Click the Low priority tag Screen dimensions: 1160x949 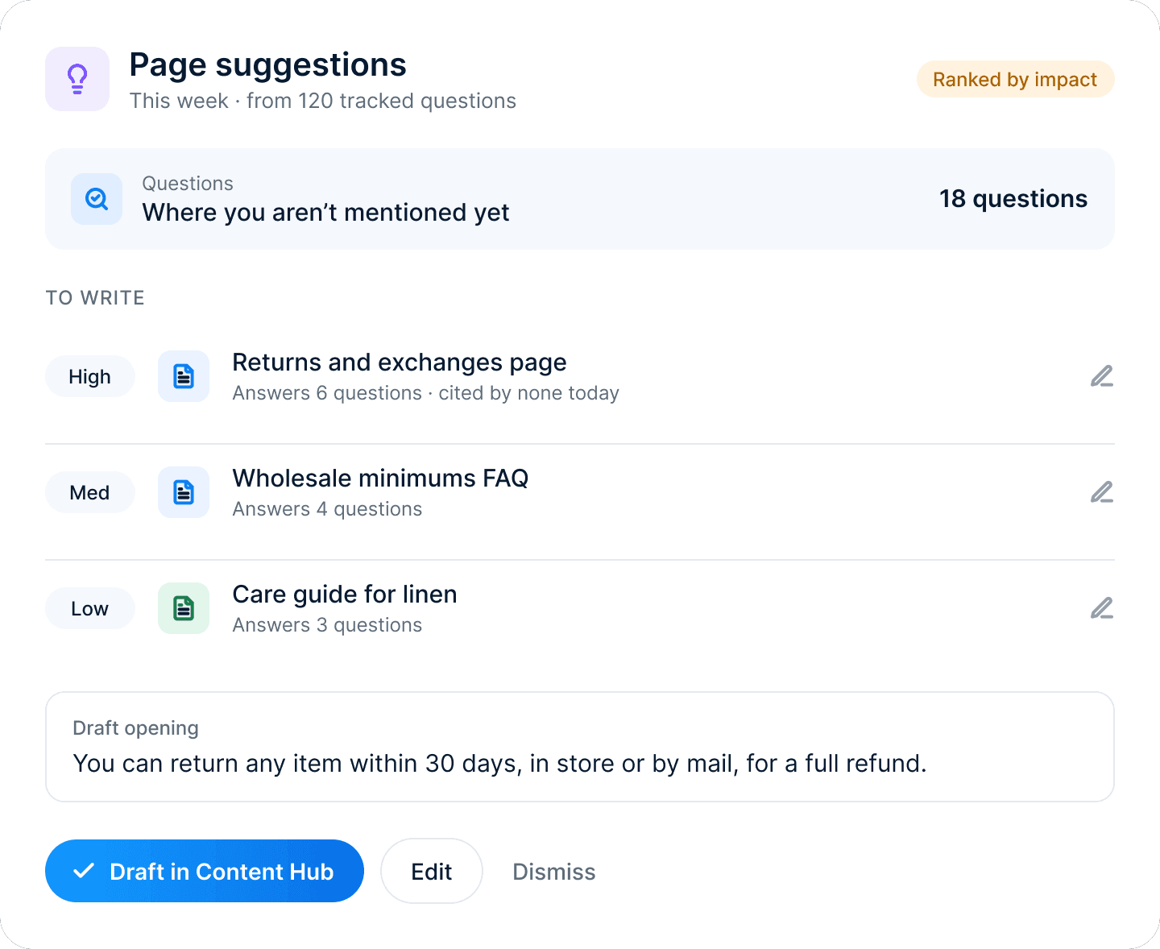89,608
